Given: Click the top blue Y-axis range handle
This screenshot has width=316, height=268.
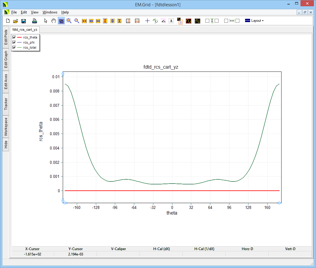Looking at the screenshot, I should click(x=63, y=73).
